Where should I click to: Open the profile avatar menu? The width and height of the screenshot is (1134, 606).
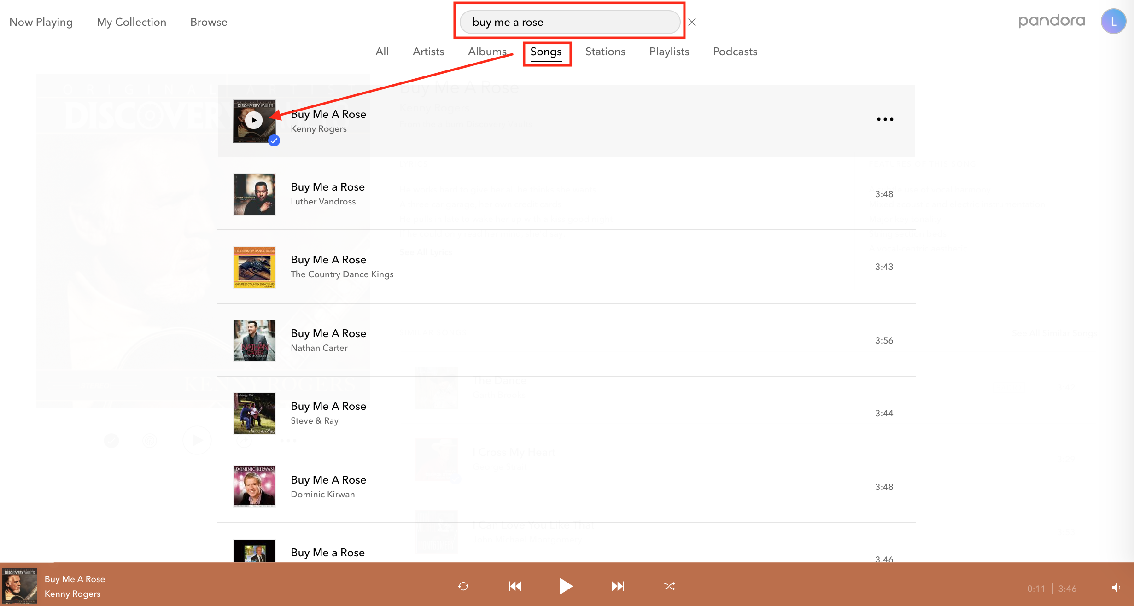pyautogui.click(x=1113, y=21)
